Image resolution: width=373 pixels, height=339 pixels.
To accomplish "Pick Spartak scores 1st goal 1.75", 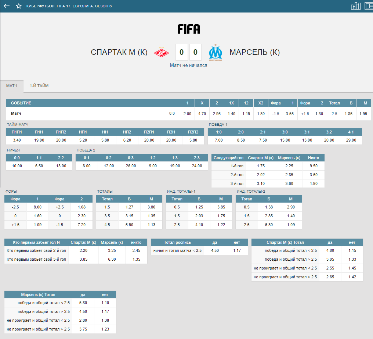I will coord(261,166).
